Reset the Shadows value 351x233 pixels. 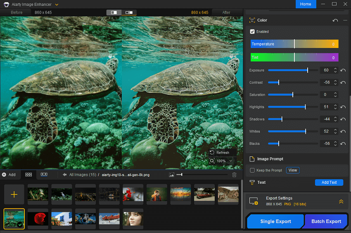[343, 119]
